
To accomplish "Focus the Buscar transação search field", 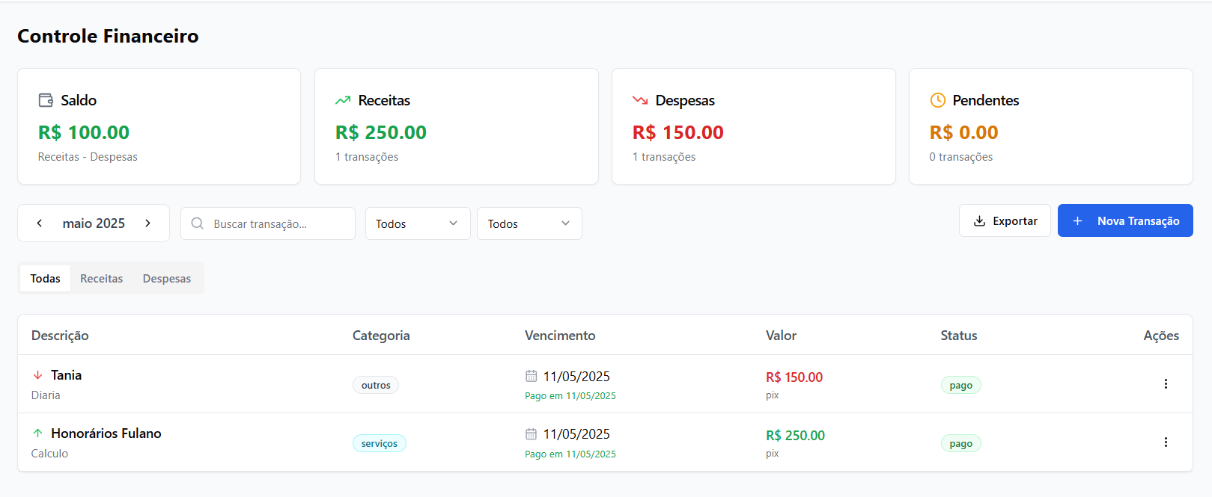I will tap(268, 223).
